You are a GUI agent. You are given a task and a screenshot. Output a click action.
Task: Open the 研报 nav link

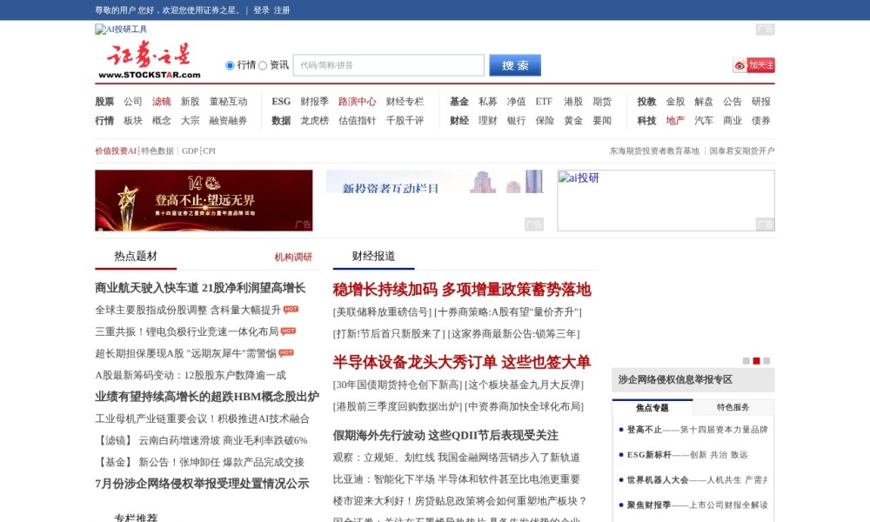761,102
